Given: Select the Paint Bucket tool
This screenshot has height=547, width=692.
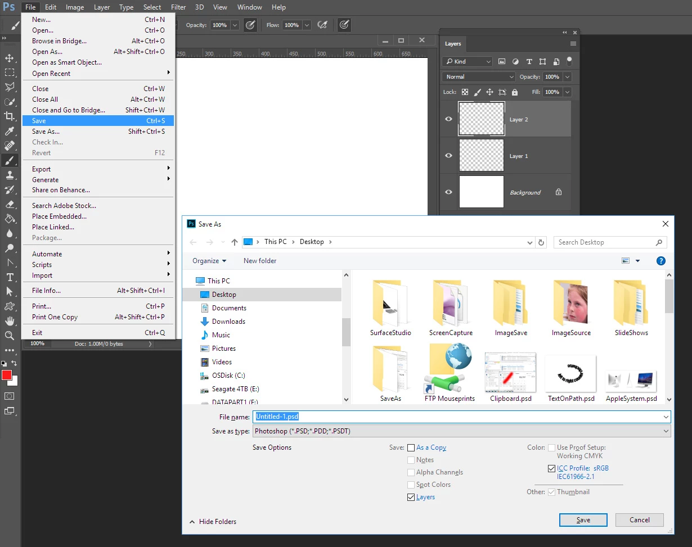Looking at the screenshot, I should click(10, 219).
